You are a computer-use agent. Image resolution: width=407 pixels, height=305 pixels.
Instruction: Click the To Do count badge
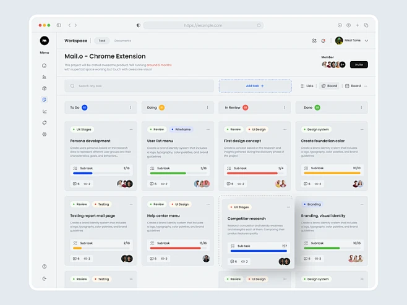coord(85,107)
